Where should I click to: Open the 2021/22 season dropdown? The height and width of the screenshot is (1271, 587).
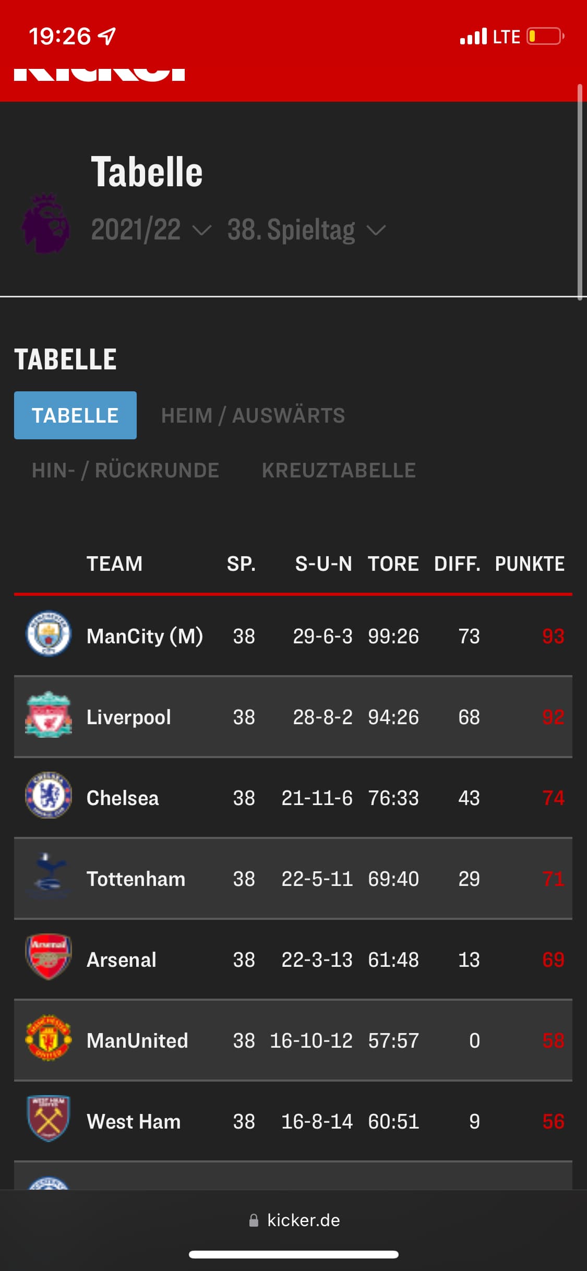150,230
